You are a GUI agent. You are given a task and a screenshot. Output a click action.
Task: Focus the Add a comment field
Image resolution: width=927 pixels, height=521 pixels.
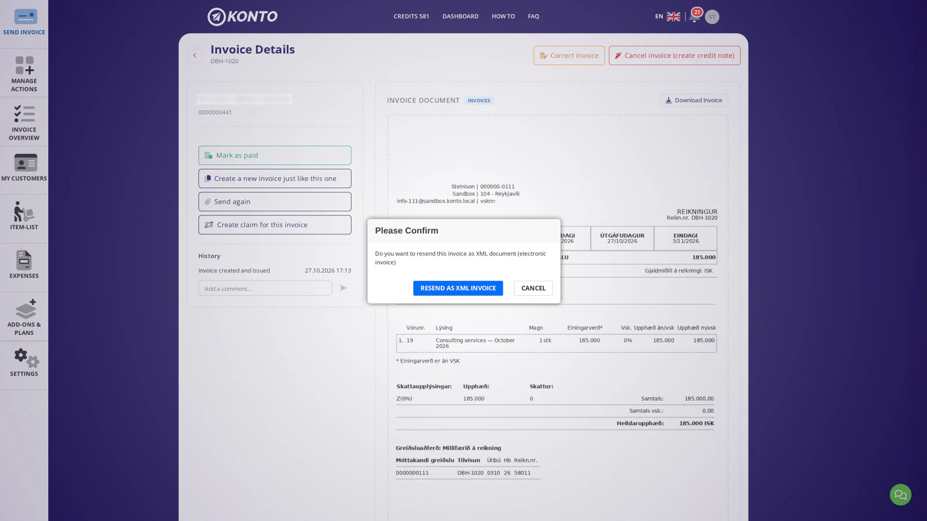[x=265, y=288]
